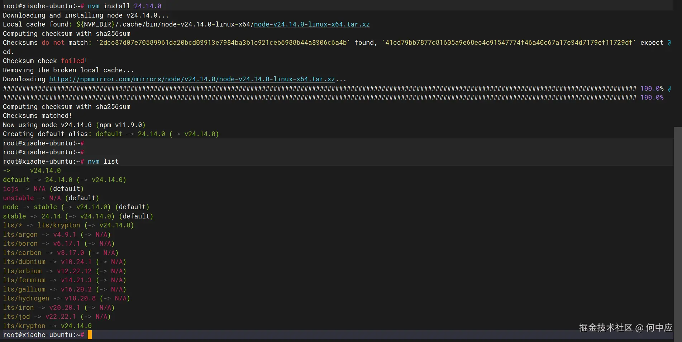Click the lts/carbon v8.17.0 row
This screenshot has height=342, width=682.
(x=61, y=253)
